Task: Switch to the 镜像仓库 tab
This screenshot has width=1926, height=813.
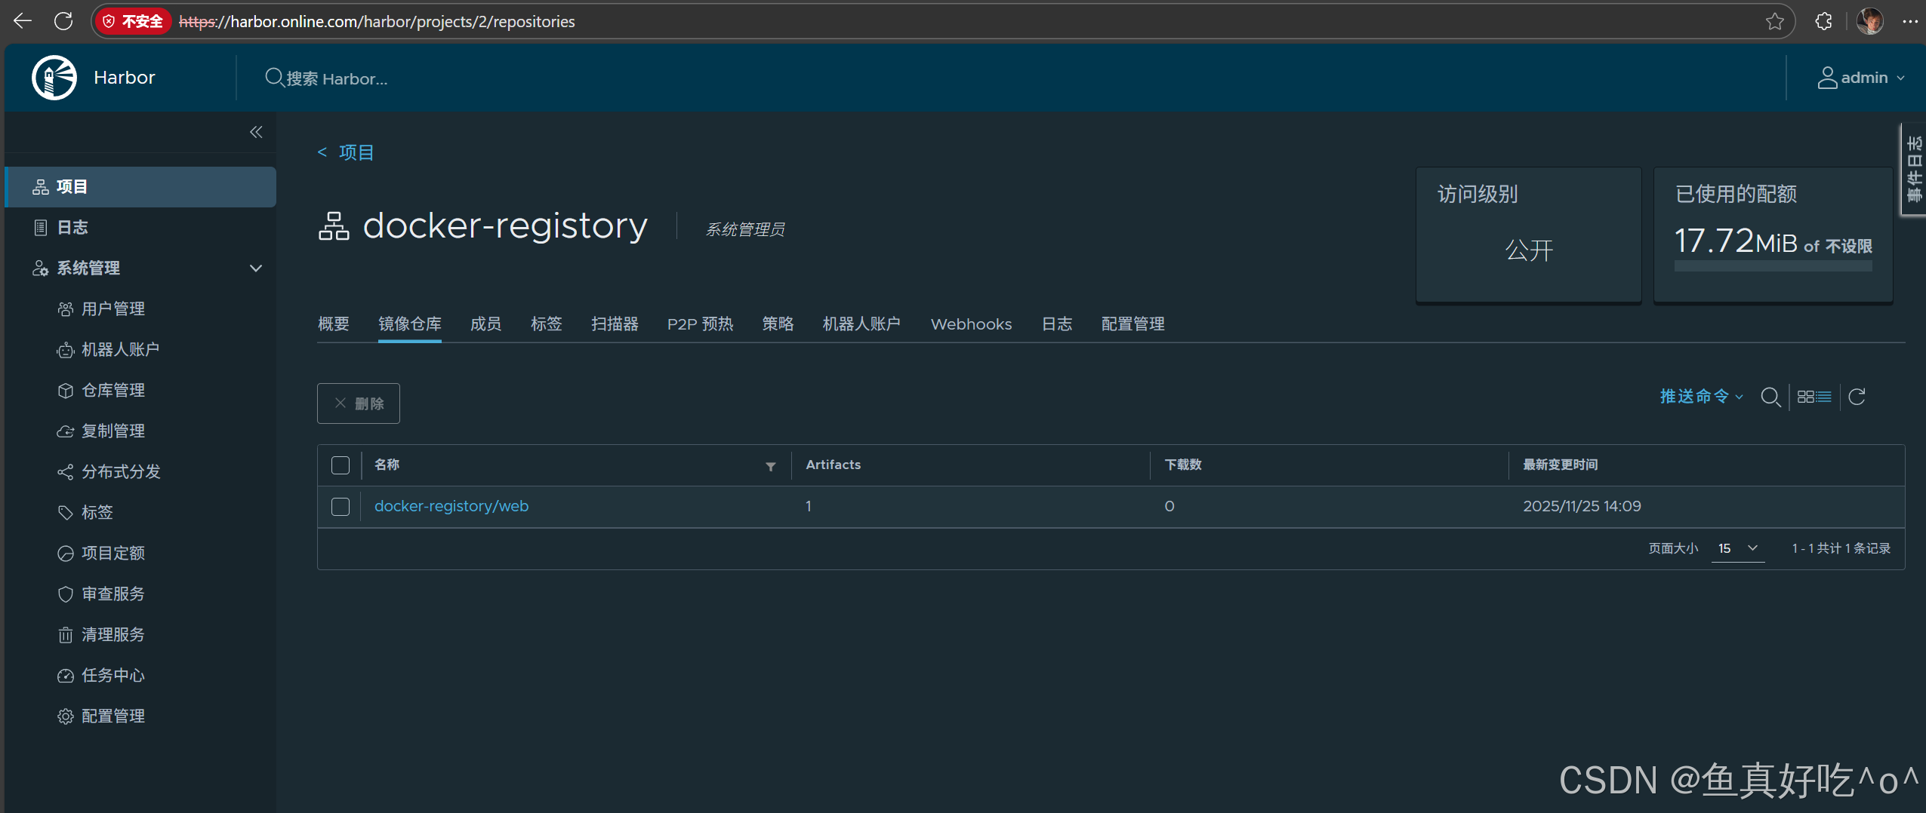Action: 410,324
